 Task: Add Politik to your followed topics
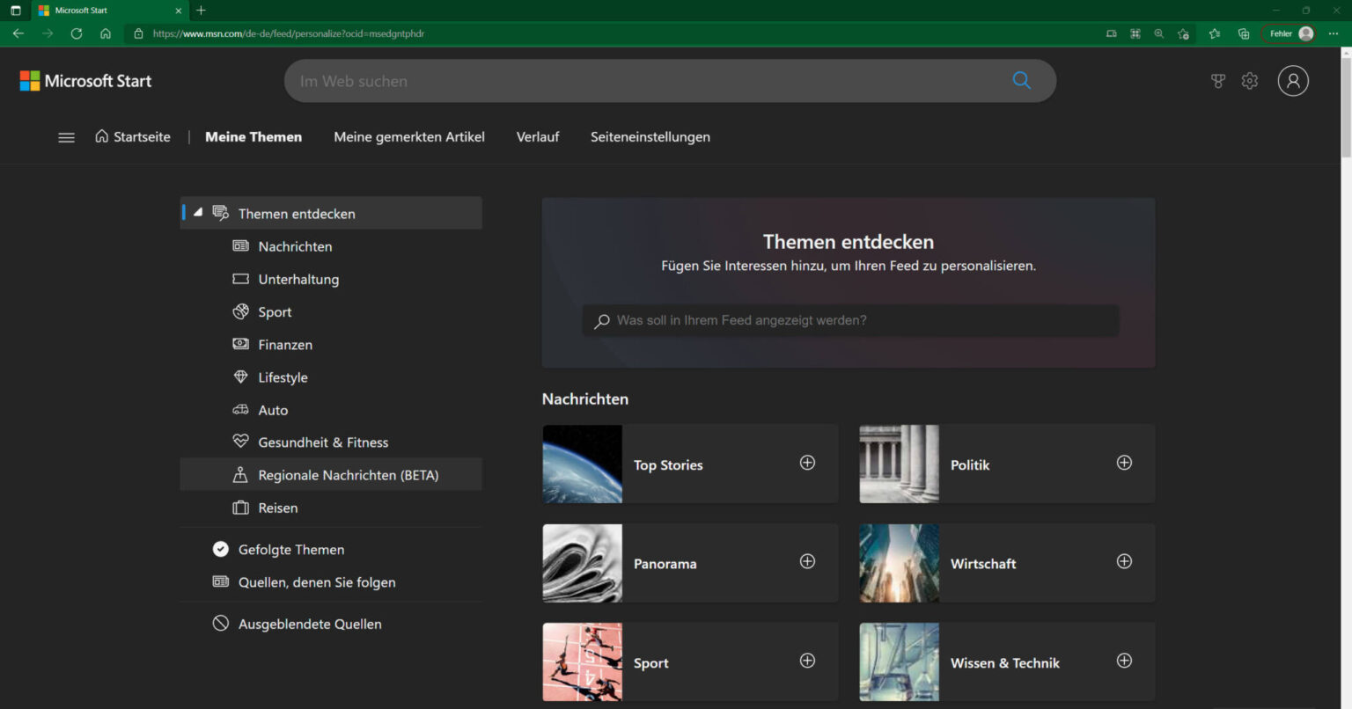click(1124, 463)
